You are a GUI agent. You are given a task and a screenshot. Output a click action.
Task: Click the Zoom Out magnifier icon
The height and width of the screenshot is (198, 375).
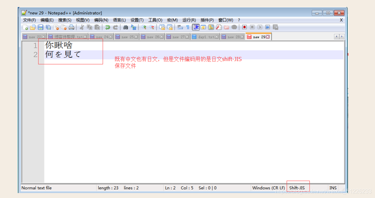pos(151,27)
